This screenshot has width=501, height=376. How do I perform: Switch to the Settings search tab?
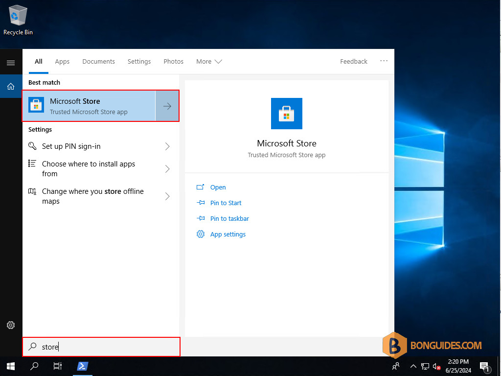coord(139,61)
